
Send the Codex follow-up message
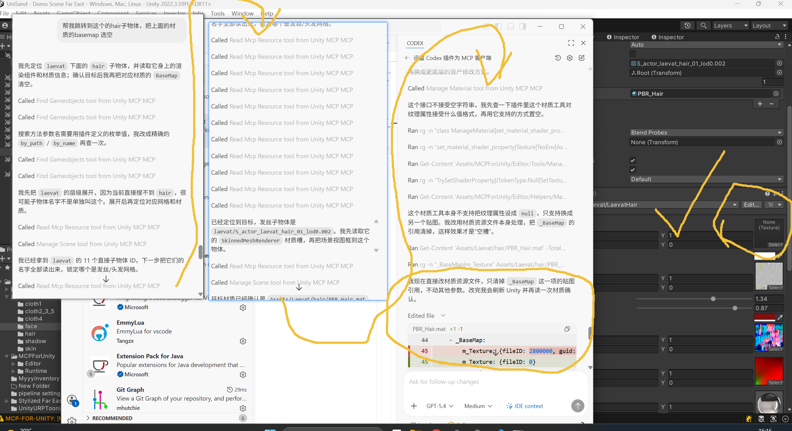pyautogui.click(x=578, y=406)
